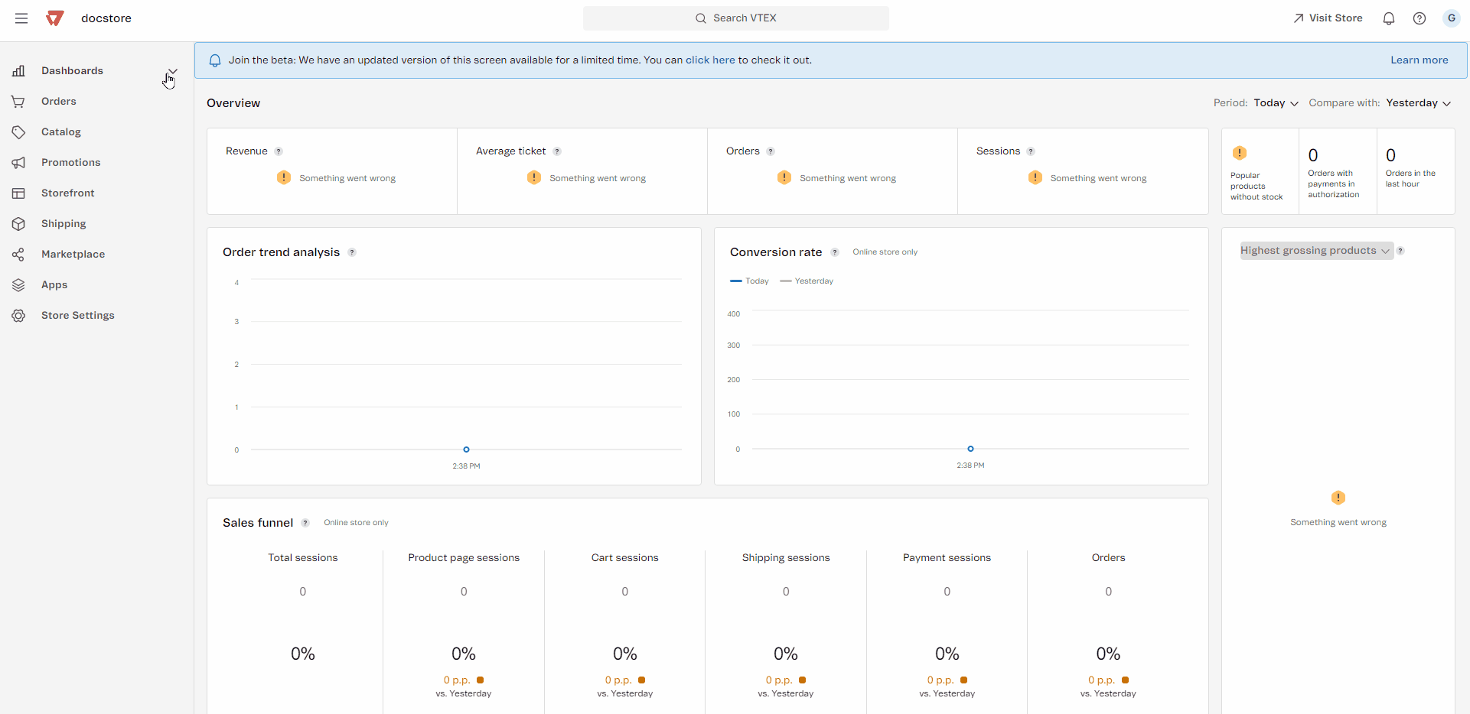Click the hamburger menu icon
Image resolution: width=1470 pixels, height=714 pixels.
21,18
